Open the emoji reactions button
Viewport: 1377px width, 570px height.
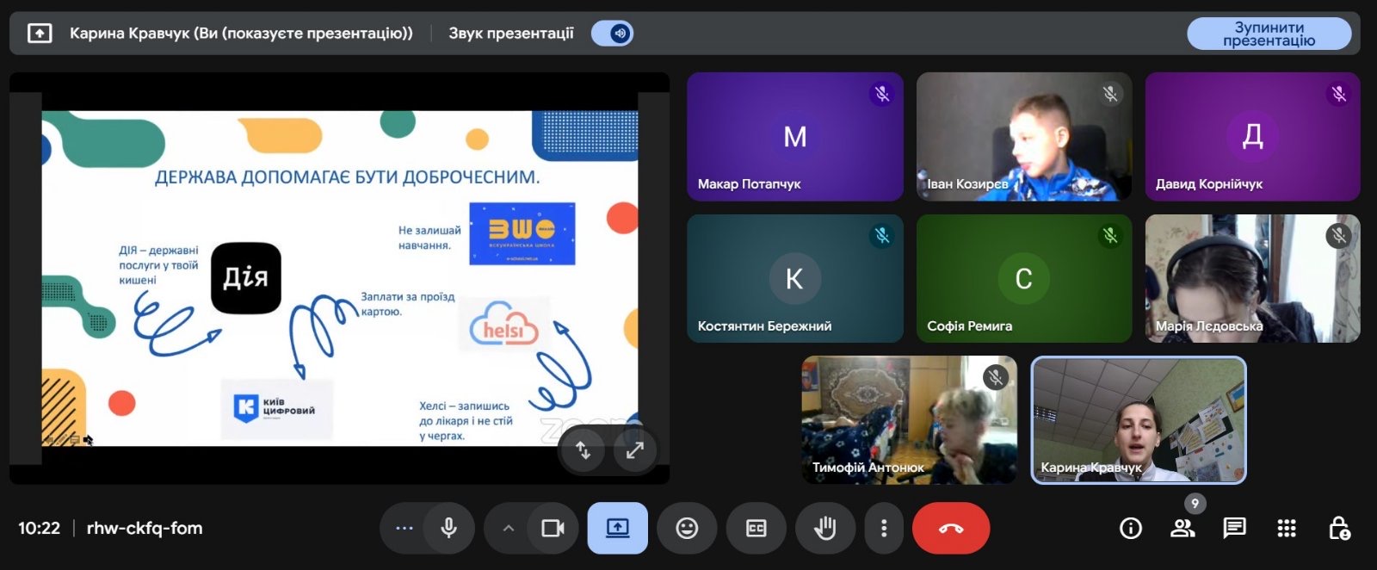687,528
